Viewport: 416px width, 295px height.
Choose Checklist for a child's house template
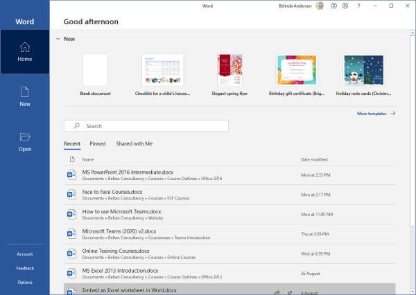coord(163,75)
